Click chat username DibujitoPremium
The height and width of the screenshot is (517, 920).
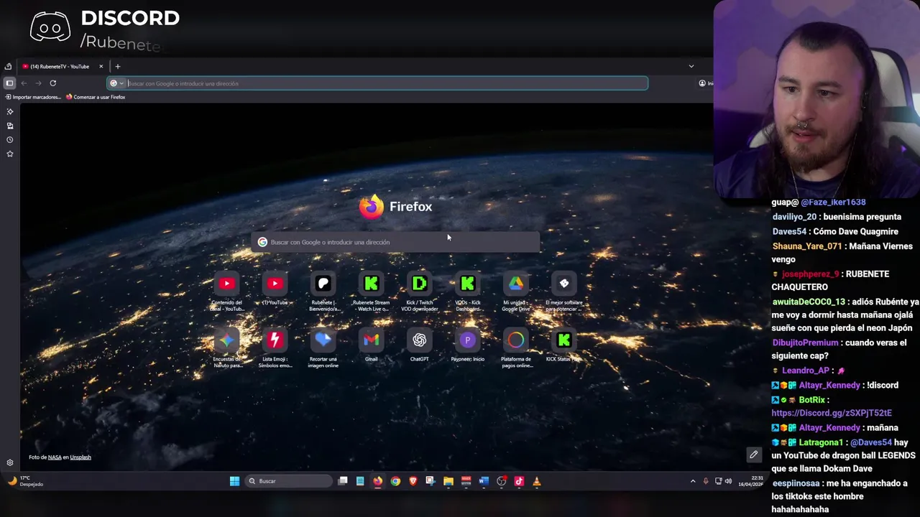coord(805,343)
